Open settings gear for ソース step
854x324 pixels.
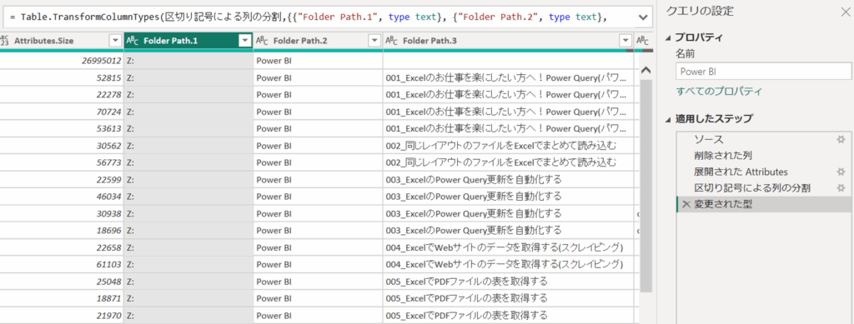841,140
